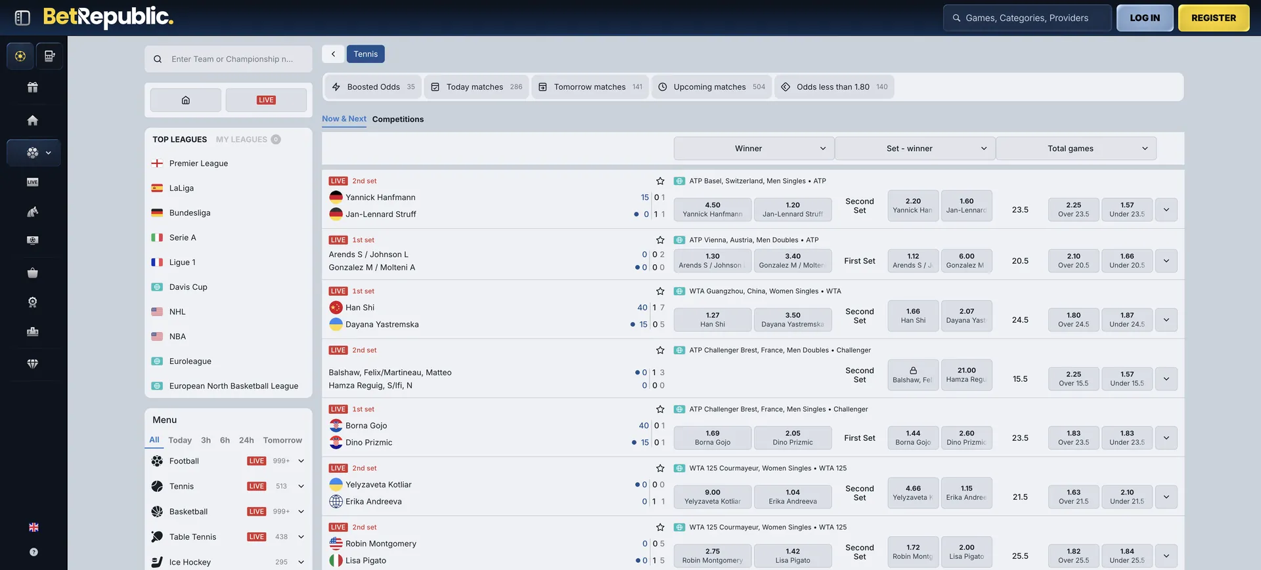Favorite the Borna Gojo vs Prizmic star
1261x570 pixels.
click(x=660, y=409)
